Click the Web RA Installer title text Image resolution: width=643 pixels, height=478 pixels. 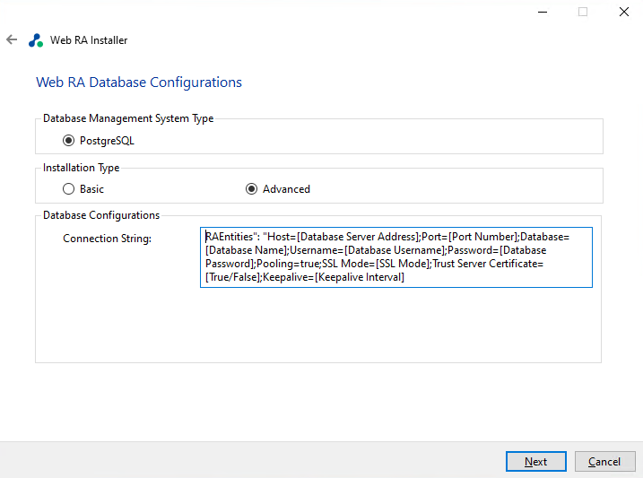(x=89, y=40)
